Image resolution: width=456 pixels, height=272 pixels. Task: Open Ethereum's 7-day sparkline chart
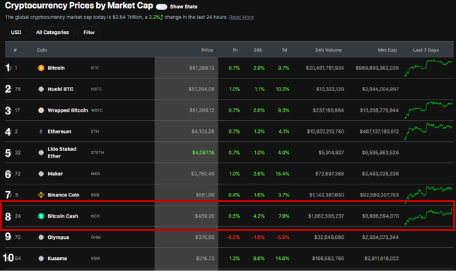coord(428,131)
